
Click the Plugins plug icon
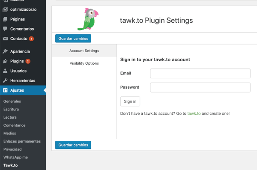(x=5, y=61)
